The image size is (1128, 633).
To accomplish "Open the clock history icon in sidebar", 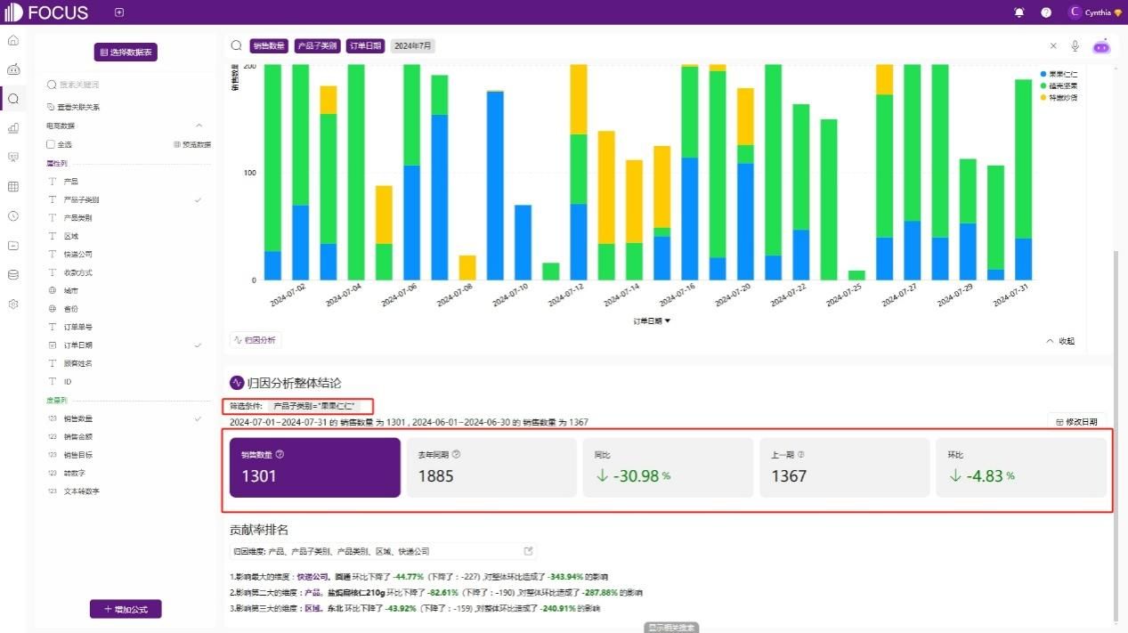I will pos(13,216).
